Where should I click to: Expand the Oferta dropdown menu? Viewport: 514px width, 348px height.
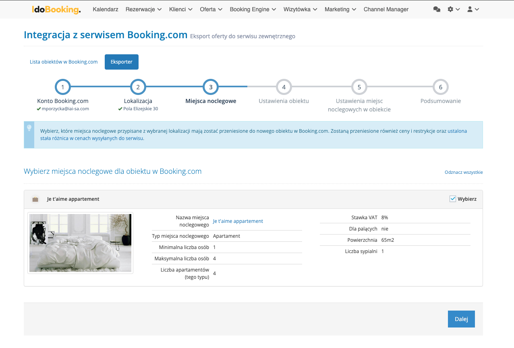click(211, 9)
